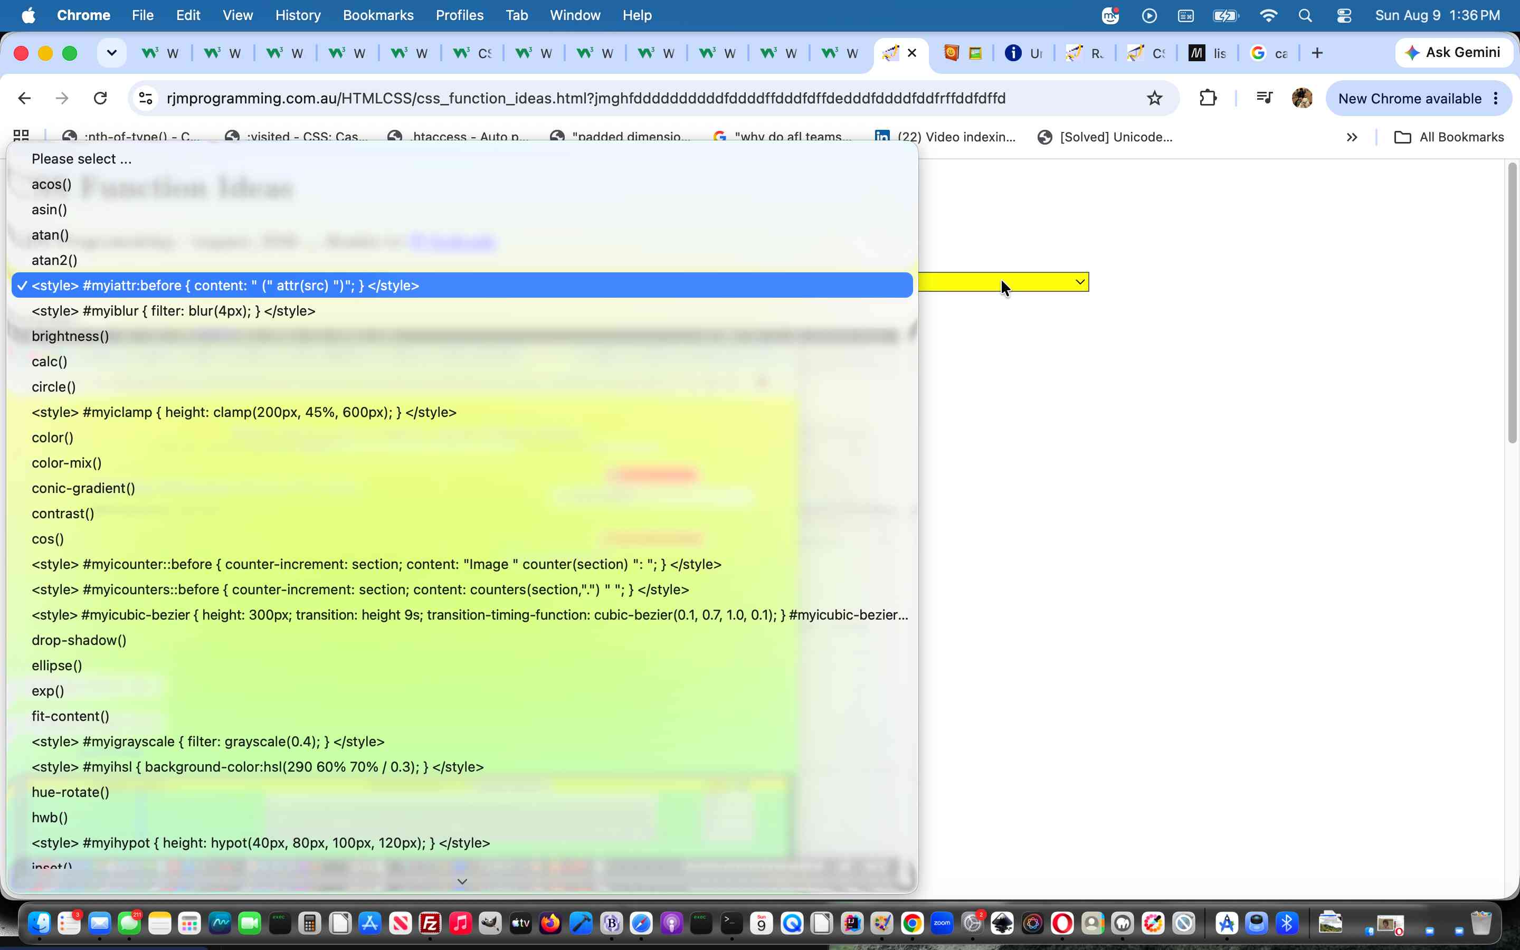The width and height of the screenshot is (1520, 950).
Task: Open the View menu
Action: 237,15
